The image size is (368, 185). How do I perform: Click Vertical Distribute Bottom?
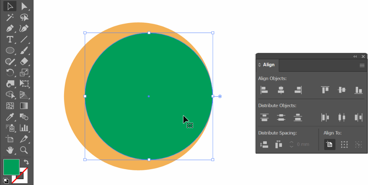(x=298, y=117)
